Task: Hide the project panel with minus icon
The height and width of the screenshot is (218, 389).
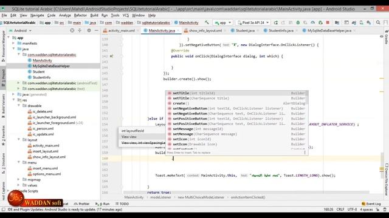Action: pyautogui.click(x=96, y=30)
